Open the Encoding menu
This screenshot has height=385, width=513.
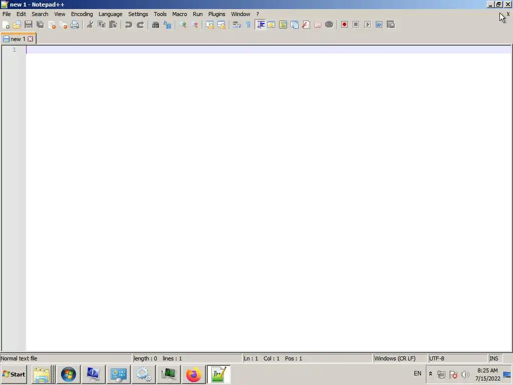[82, 14]
